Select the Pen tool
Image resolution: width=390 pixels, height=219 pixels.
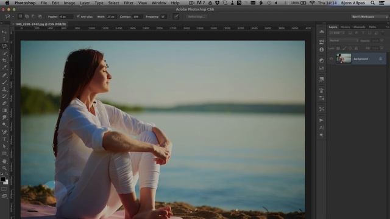point(4,132)
